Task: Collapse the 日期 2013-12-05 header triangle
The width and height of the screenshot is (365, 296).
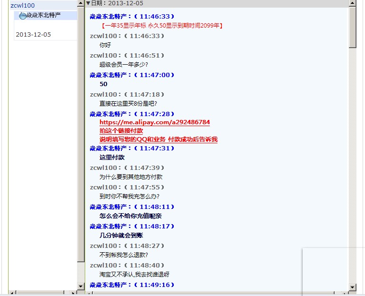Action: pos(88,3)
